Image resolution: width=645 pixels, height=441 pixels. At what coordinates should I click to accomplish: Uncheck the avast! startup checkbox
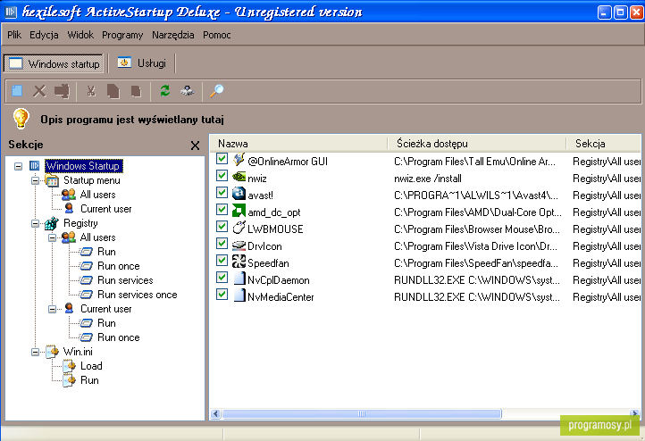pos(222,192)
